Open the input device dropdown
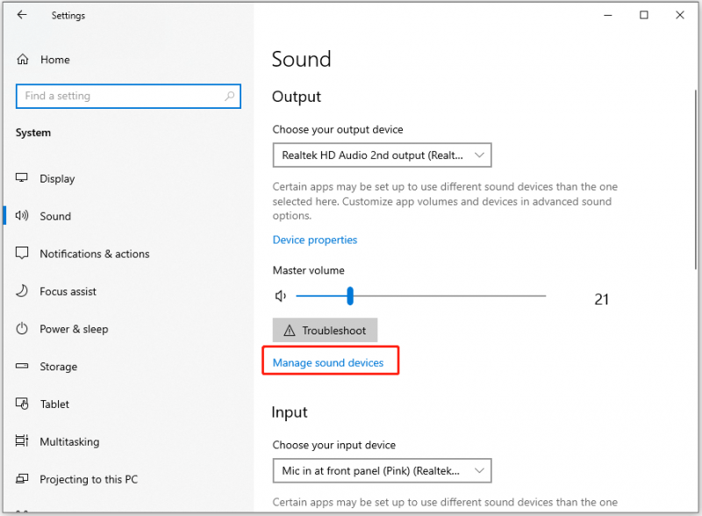The height and width of the screenshot is (516, 702). (x=382, y=470)
